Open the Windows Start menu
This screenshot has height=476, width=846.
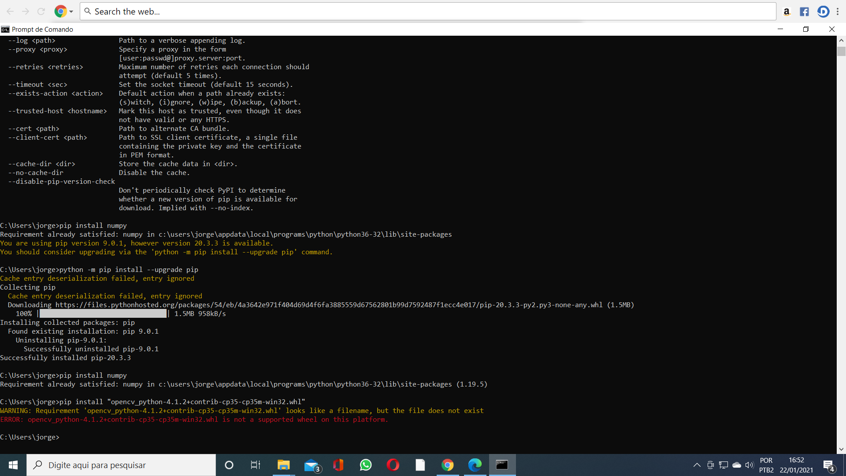(13, 465)
